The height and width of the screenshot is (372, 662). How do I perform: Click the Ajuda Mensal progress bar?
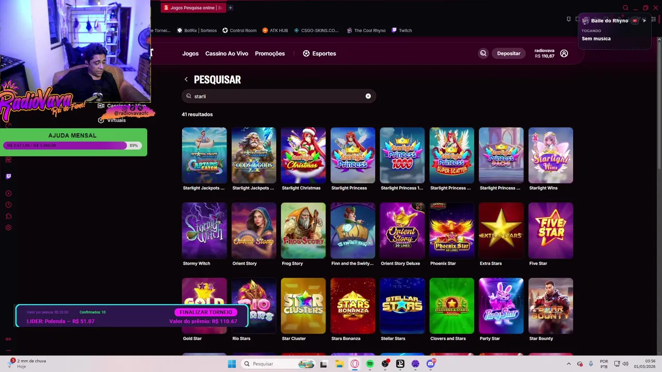click(x=72, y=146)
